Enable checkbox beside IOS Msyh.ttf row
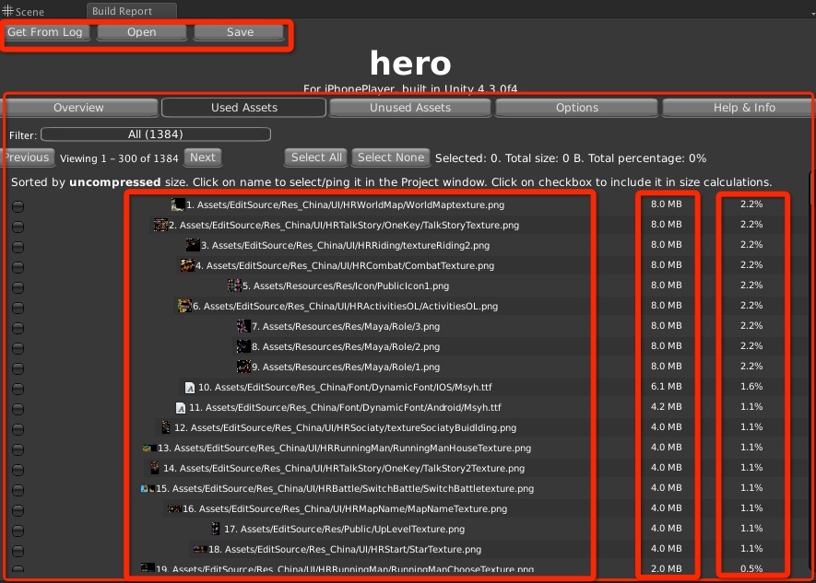The image size is (816, 583). pyautogui.click(x=18, y=389)
